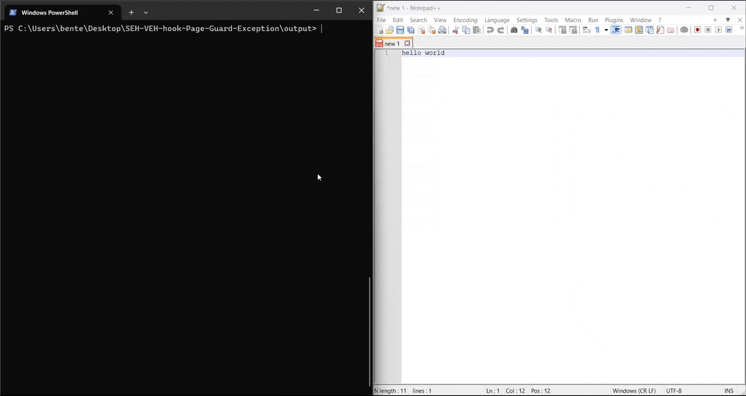This screenshot has width=746, height=396.
Task: Open the View menu
Action: tap(440, 20)
